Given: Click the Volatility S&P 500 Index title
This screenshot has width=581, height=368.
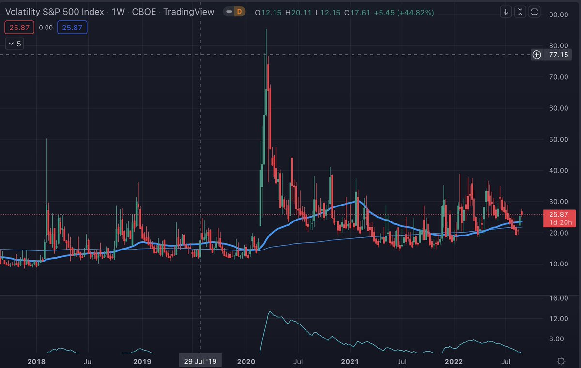Looking at the screenshot, I should [56, 12].
